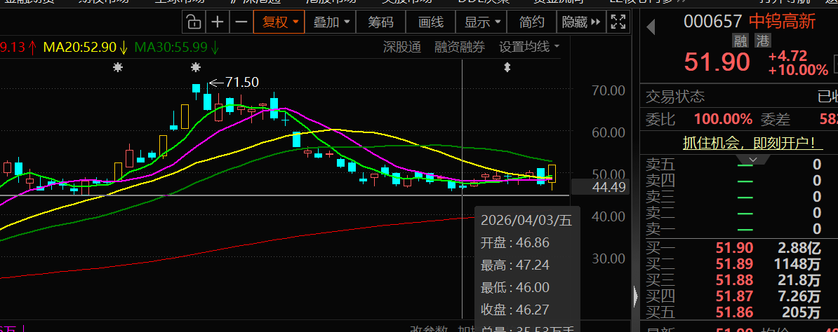
Task: Click the lock icon in chart toolbar
Action: point(194,22)
